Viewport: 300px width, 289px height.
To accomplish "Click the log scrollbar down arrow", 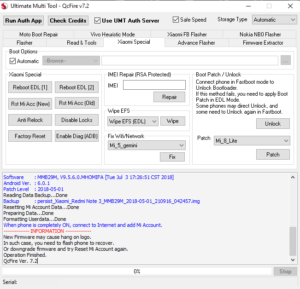I will point(293,260).
